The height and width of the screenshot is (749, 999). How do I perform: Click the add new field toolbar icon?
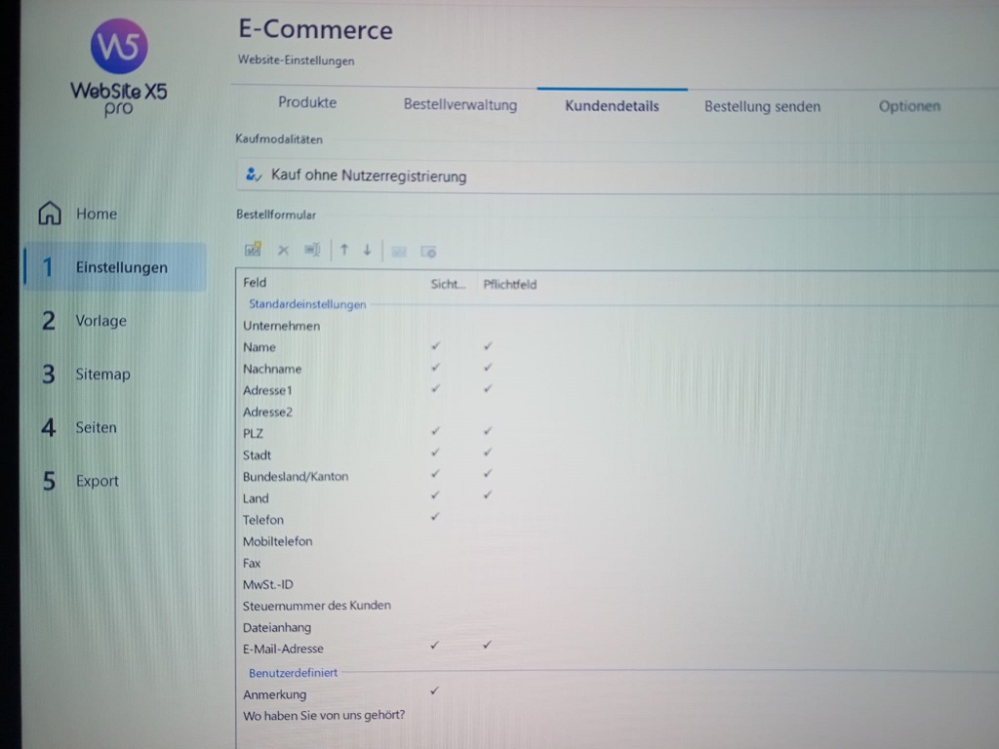tap(253, 250)
